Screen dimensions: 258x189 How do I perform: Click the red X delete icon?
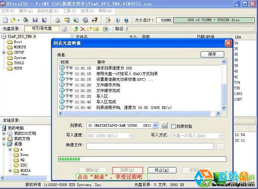(83, 29)
